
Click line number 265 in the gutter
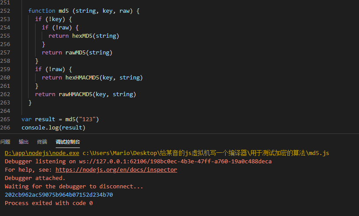[x=5, y=119]
